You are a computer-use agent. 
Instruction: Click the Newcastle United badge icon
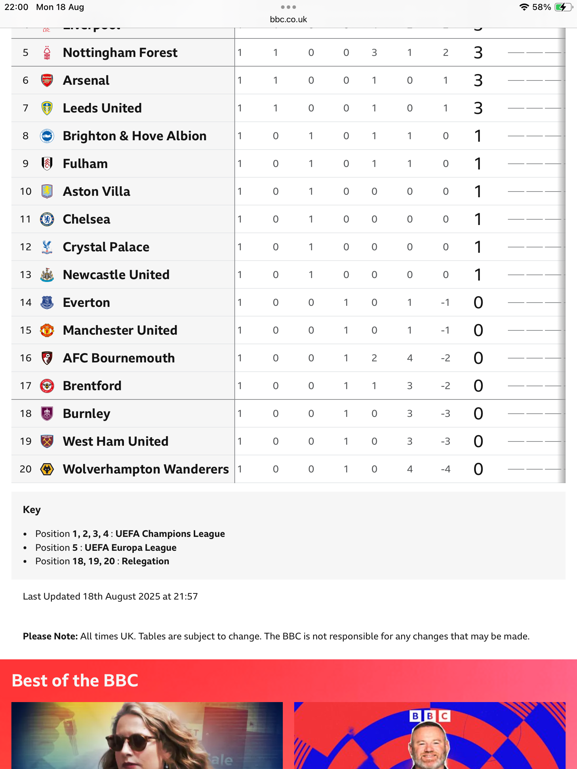click(47, 275)
